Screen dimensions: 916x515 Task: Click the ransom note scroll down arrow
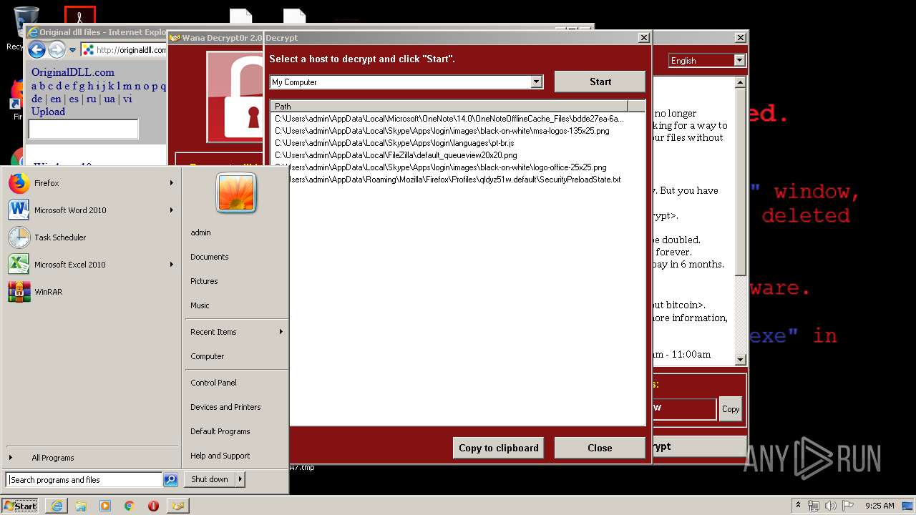pyautogui.click(x=741, y=360)
